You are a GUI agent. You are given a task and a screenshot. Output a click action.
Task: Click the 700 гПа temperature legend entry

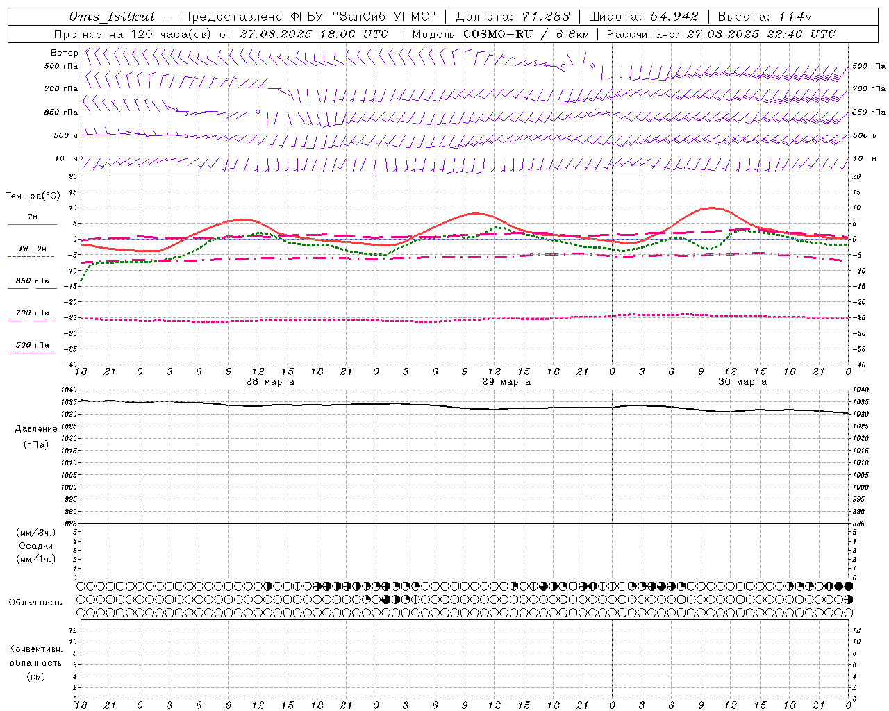coord(33,313)
